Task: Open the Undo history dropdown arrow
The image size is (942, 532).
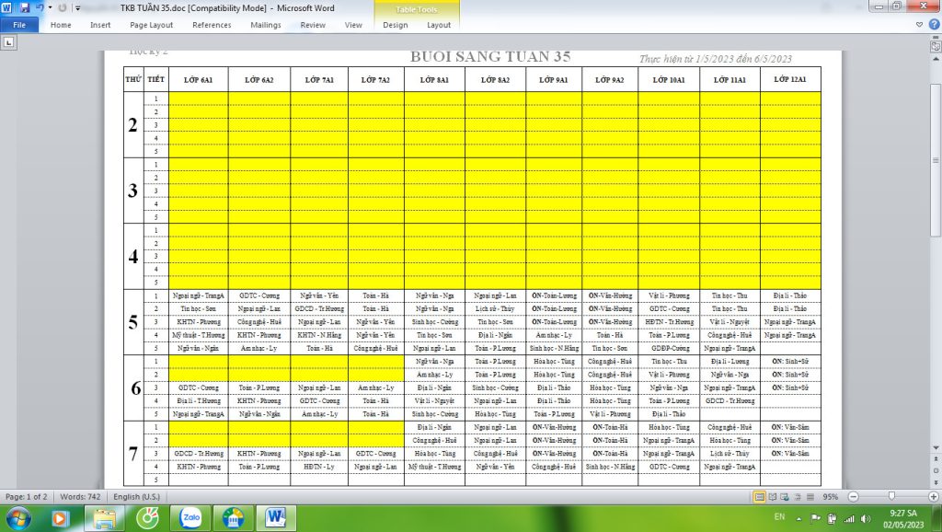Action: point(49,7)
